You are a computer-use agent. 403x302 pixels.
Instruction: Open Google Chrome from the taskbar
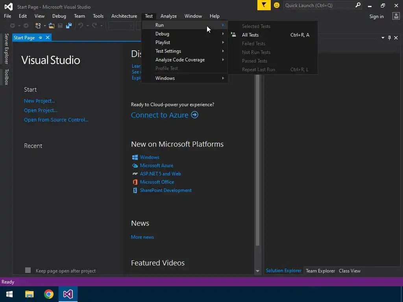click(x=48, y=294)
